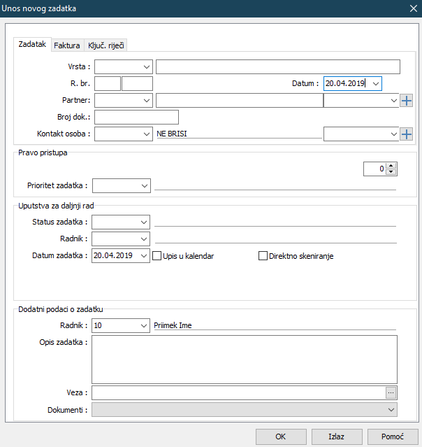Viewport: 422px width, 447px height.
Task: Open the Vrsta dropdown list
Action: [x=147, y=67]
